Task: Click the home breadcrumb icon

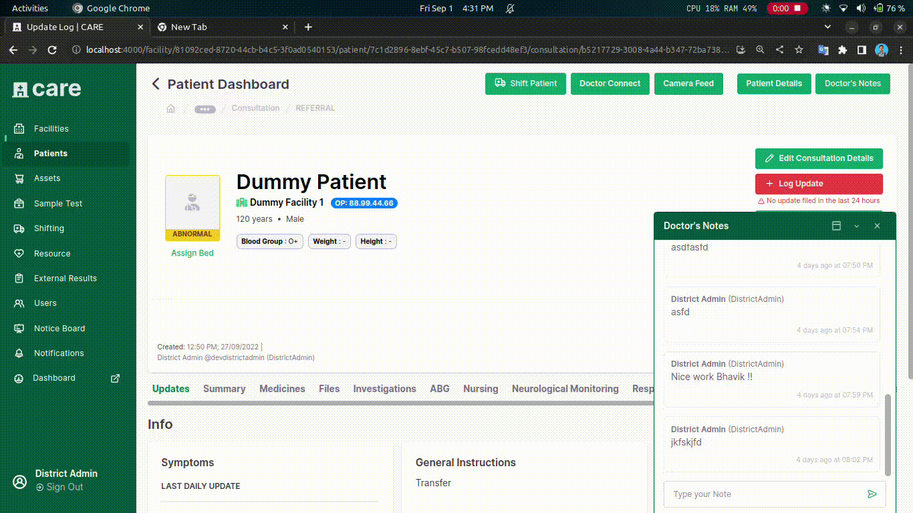Action: click(x=171, y=109)
